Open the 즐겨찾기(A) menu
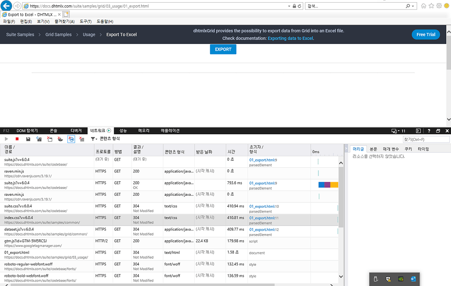The width and height of the screenshot is (451, 286). click(x=64, y=22)
